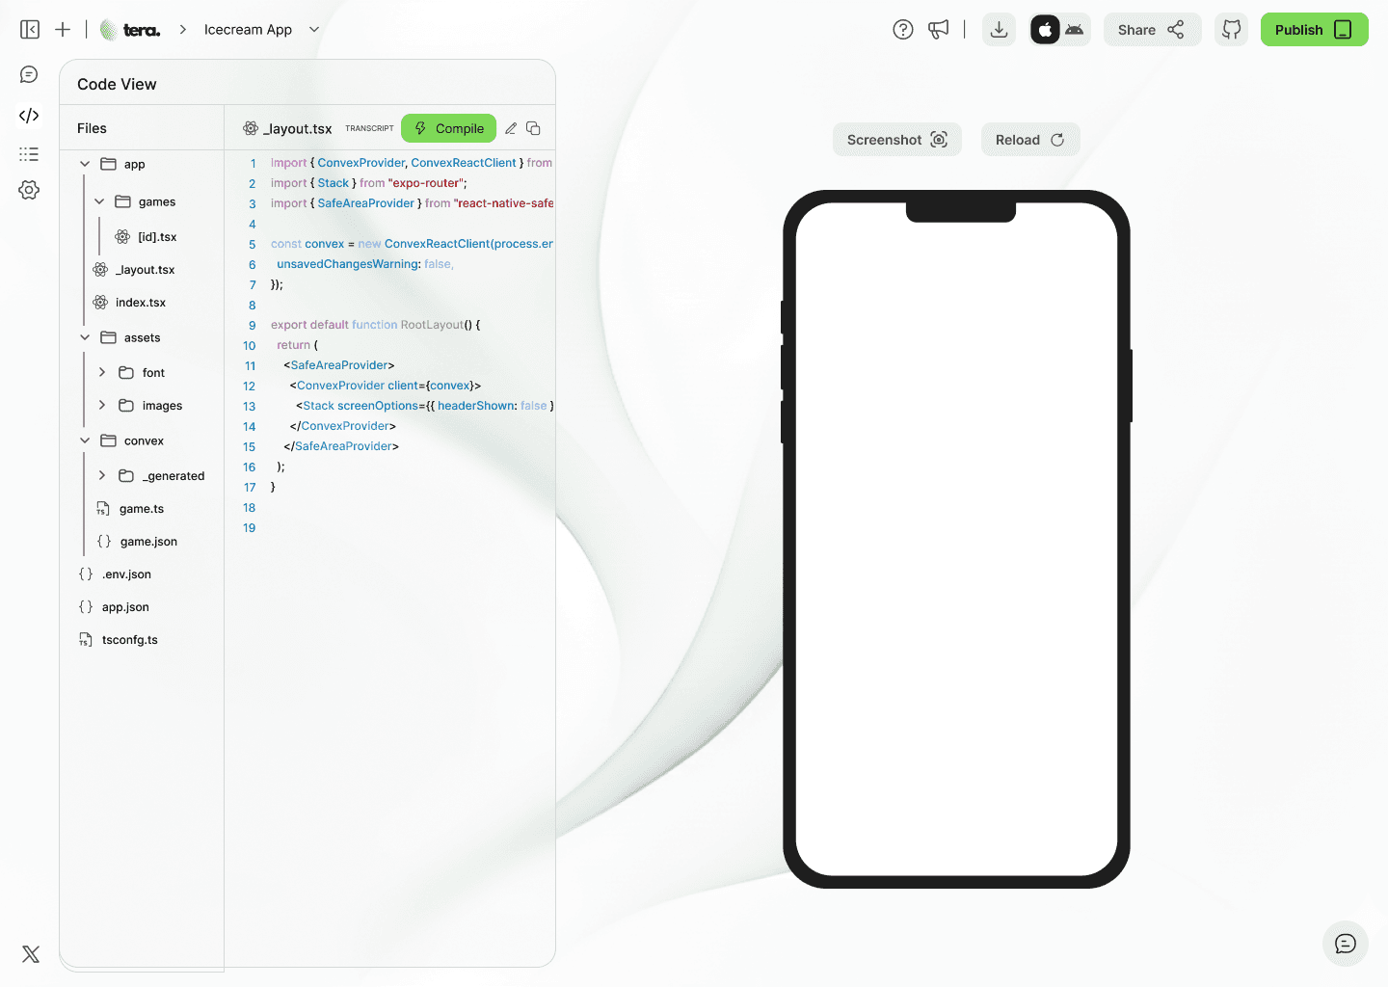Open the chat view in left sidebar
The width and height of the screenshot is (1388, 987).
pyautogui.click(x=29, y=74)
